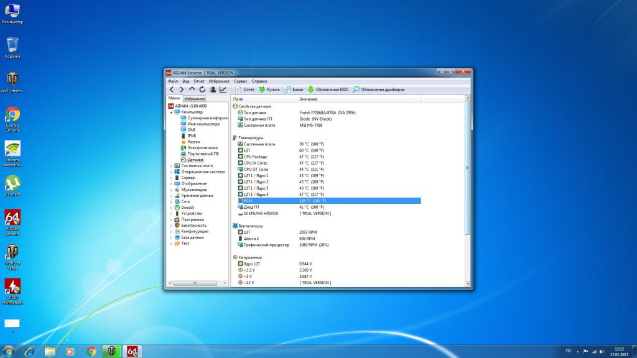
Task: Open Обновления драйверов from the toolbar
Action: (x=378, y=89)
